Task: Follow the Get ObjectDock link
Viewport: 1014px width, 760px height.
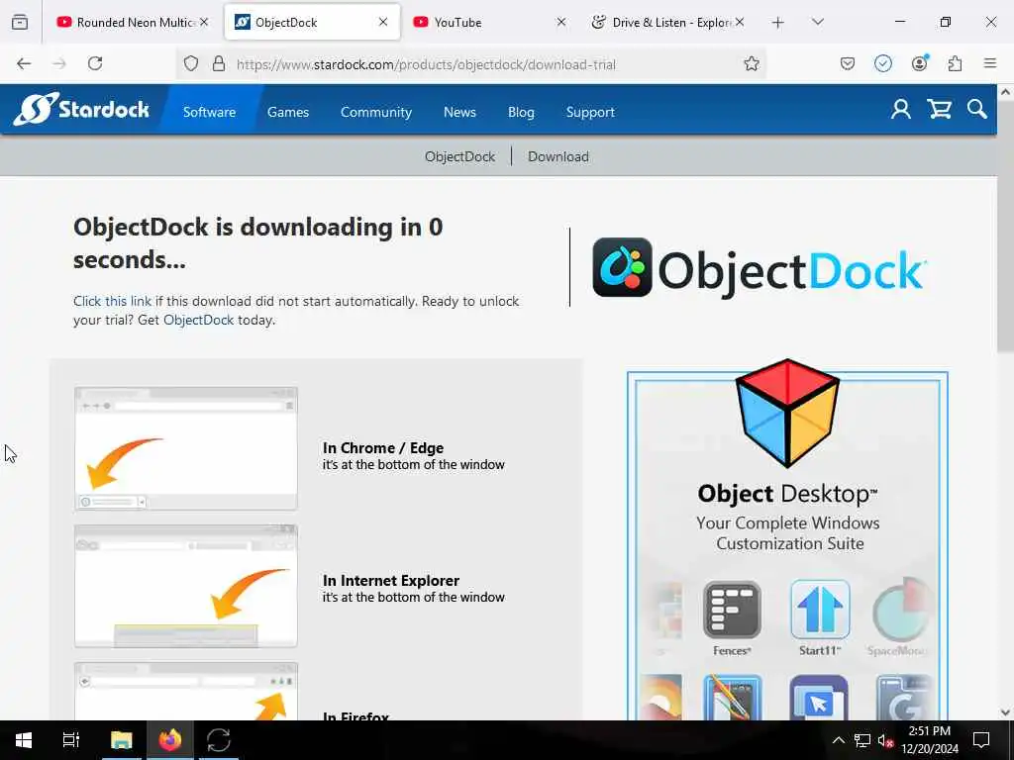Action: click(x=198, y=320)
